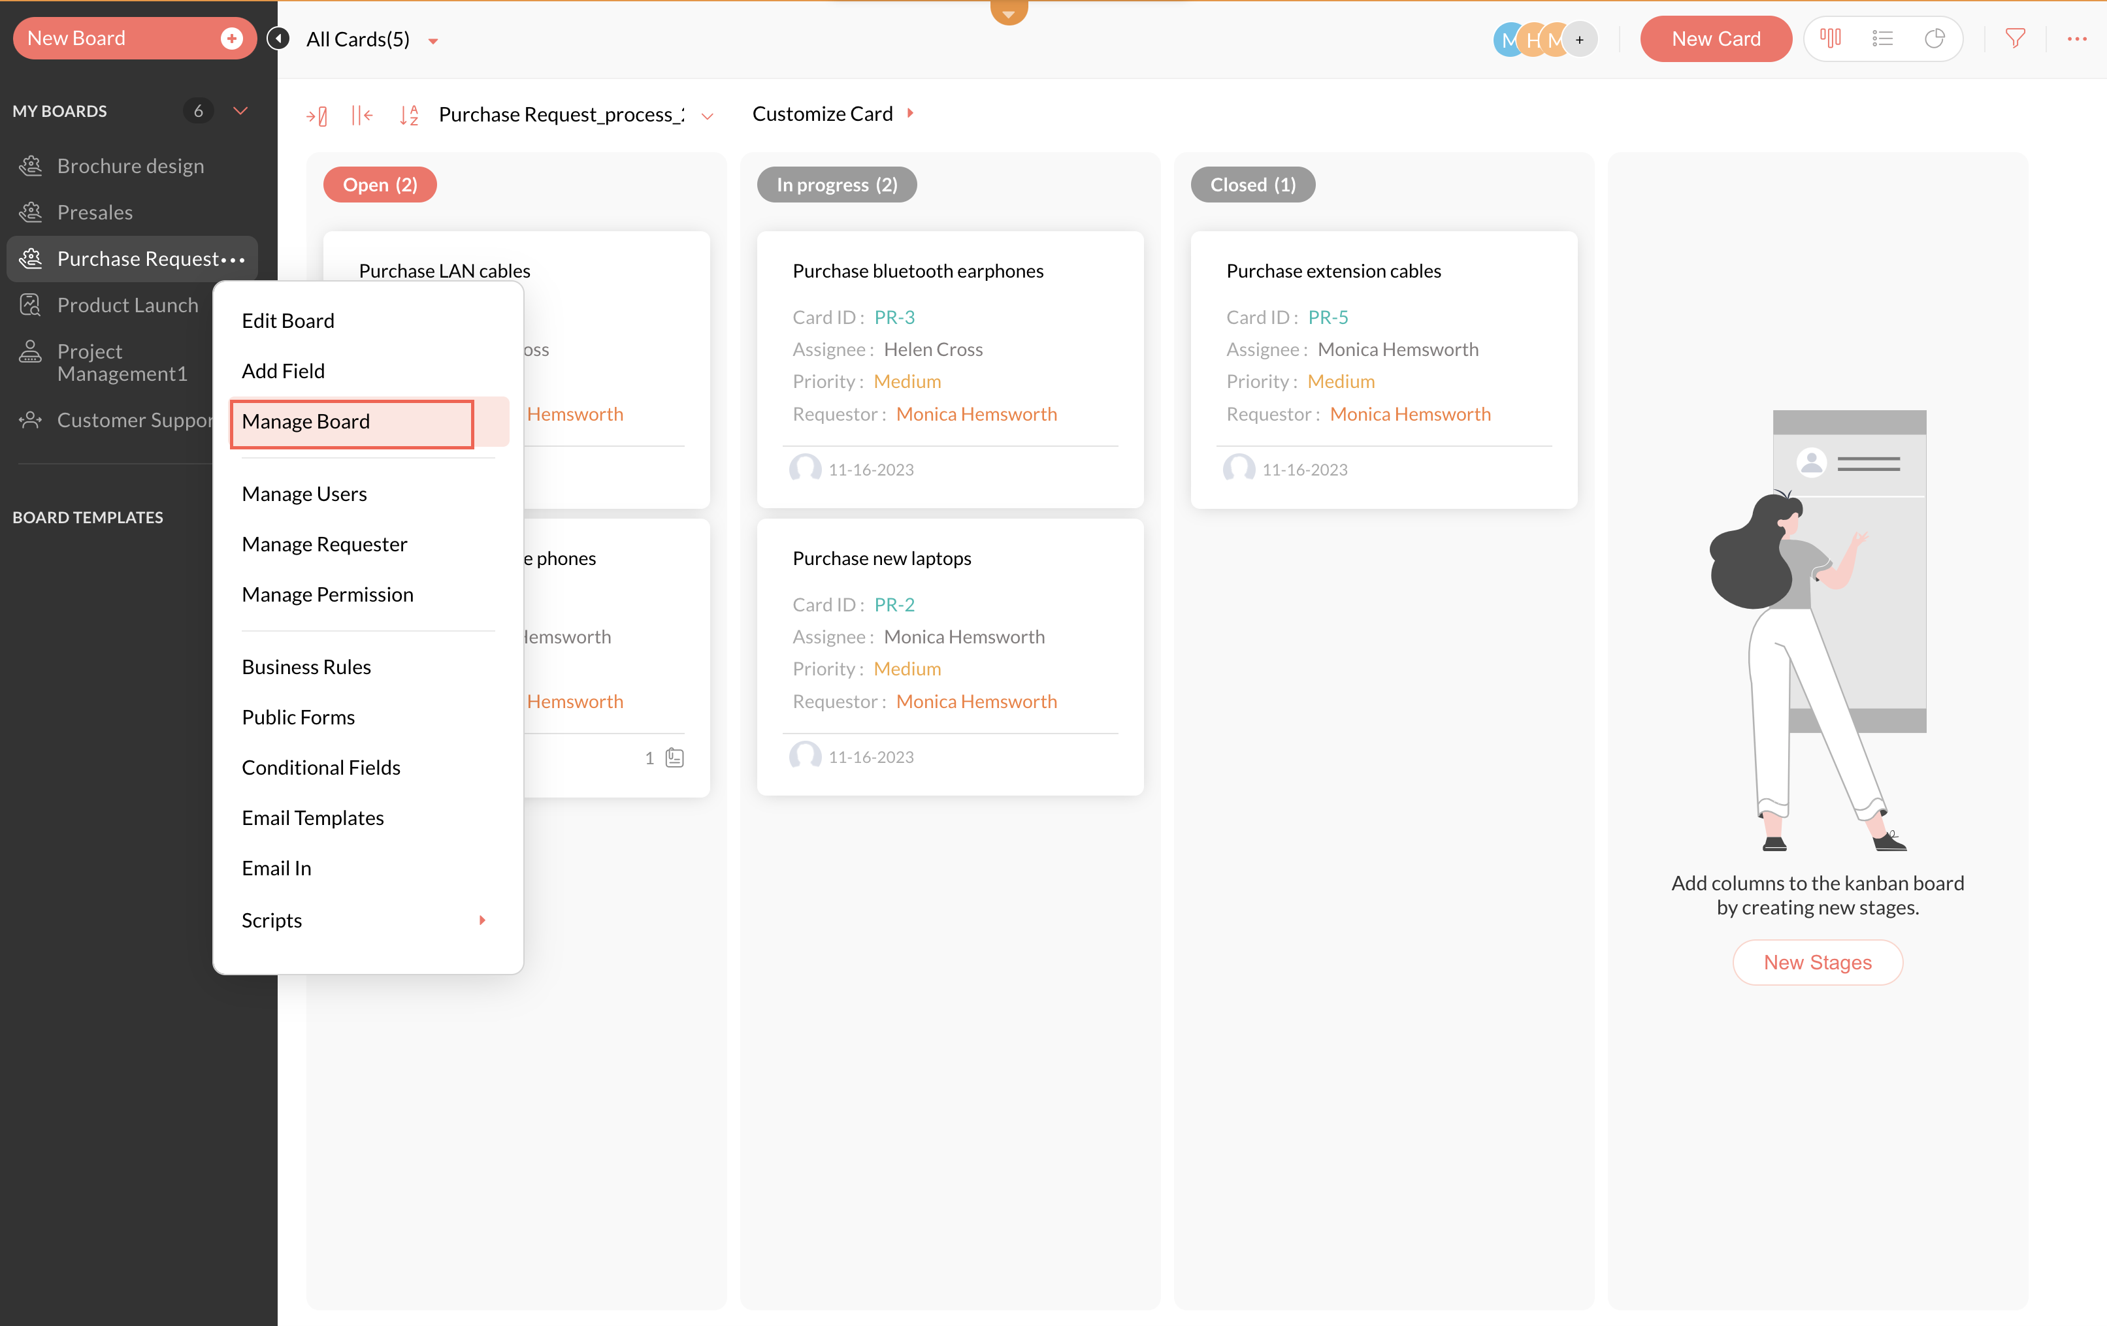Choose Business Rules in context menu
This screenshot has width=2107, height=1326.
(x=306, y=666)
